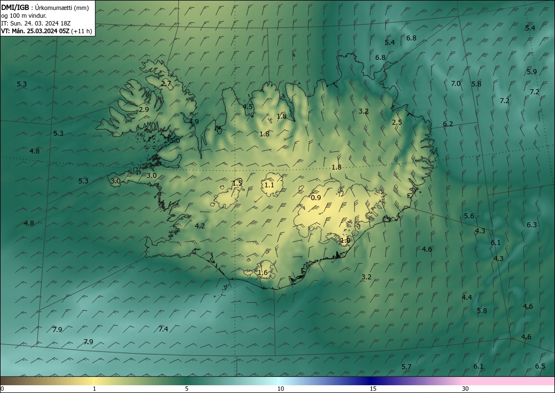Select the 5.9 value near the upper-right edge
555x393 pixels.
[x=532, y=72]
